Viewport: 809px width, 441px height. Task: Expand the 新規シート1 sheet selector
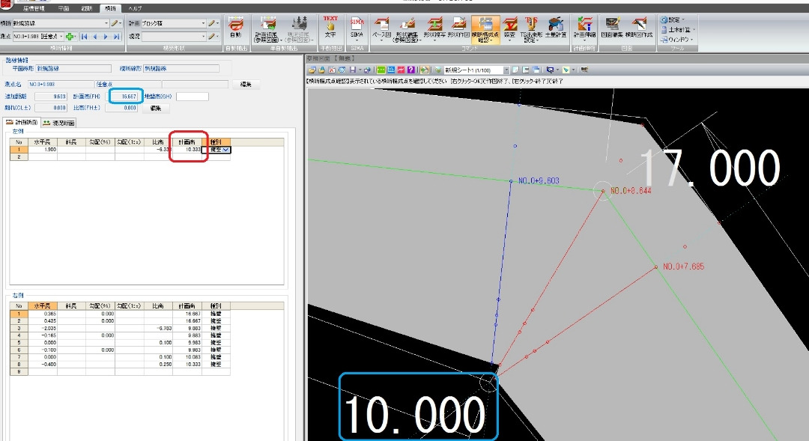tap(506, 70)
